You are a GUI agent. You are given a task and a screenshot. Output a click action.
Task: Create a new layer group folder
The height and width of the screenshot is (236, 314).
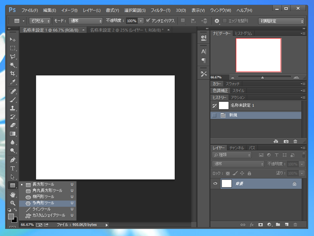click(x=278, y=224)
